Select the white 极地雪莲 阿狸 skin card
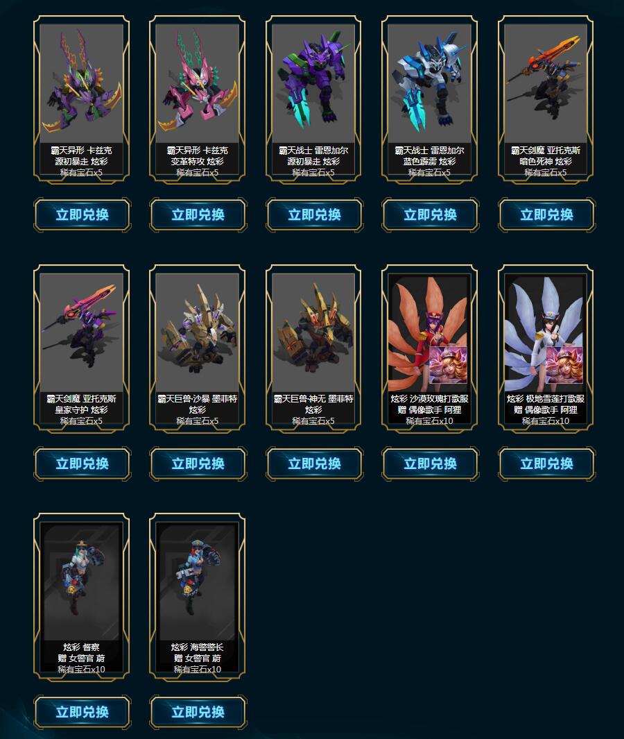624x739 pixels. (x=546, y=348)
